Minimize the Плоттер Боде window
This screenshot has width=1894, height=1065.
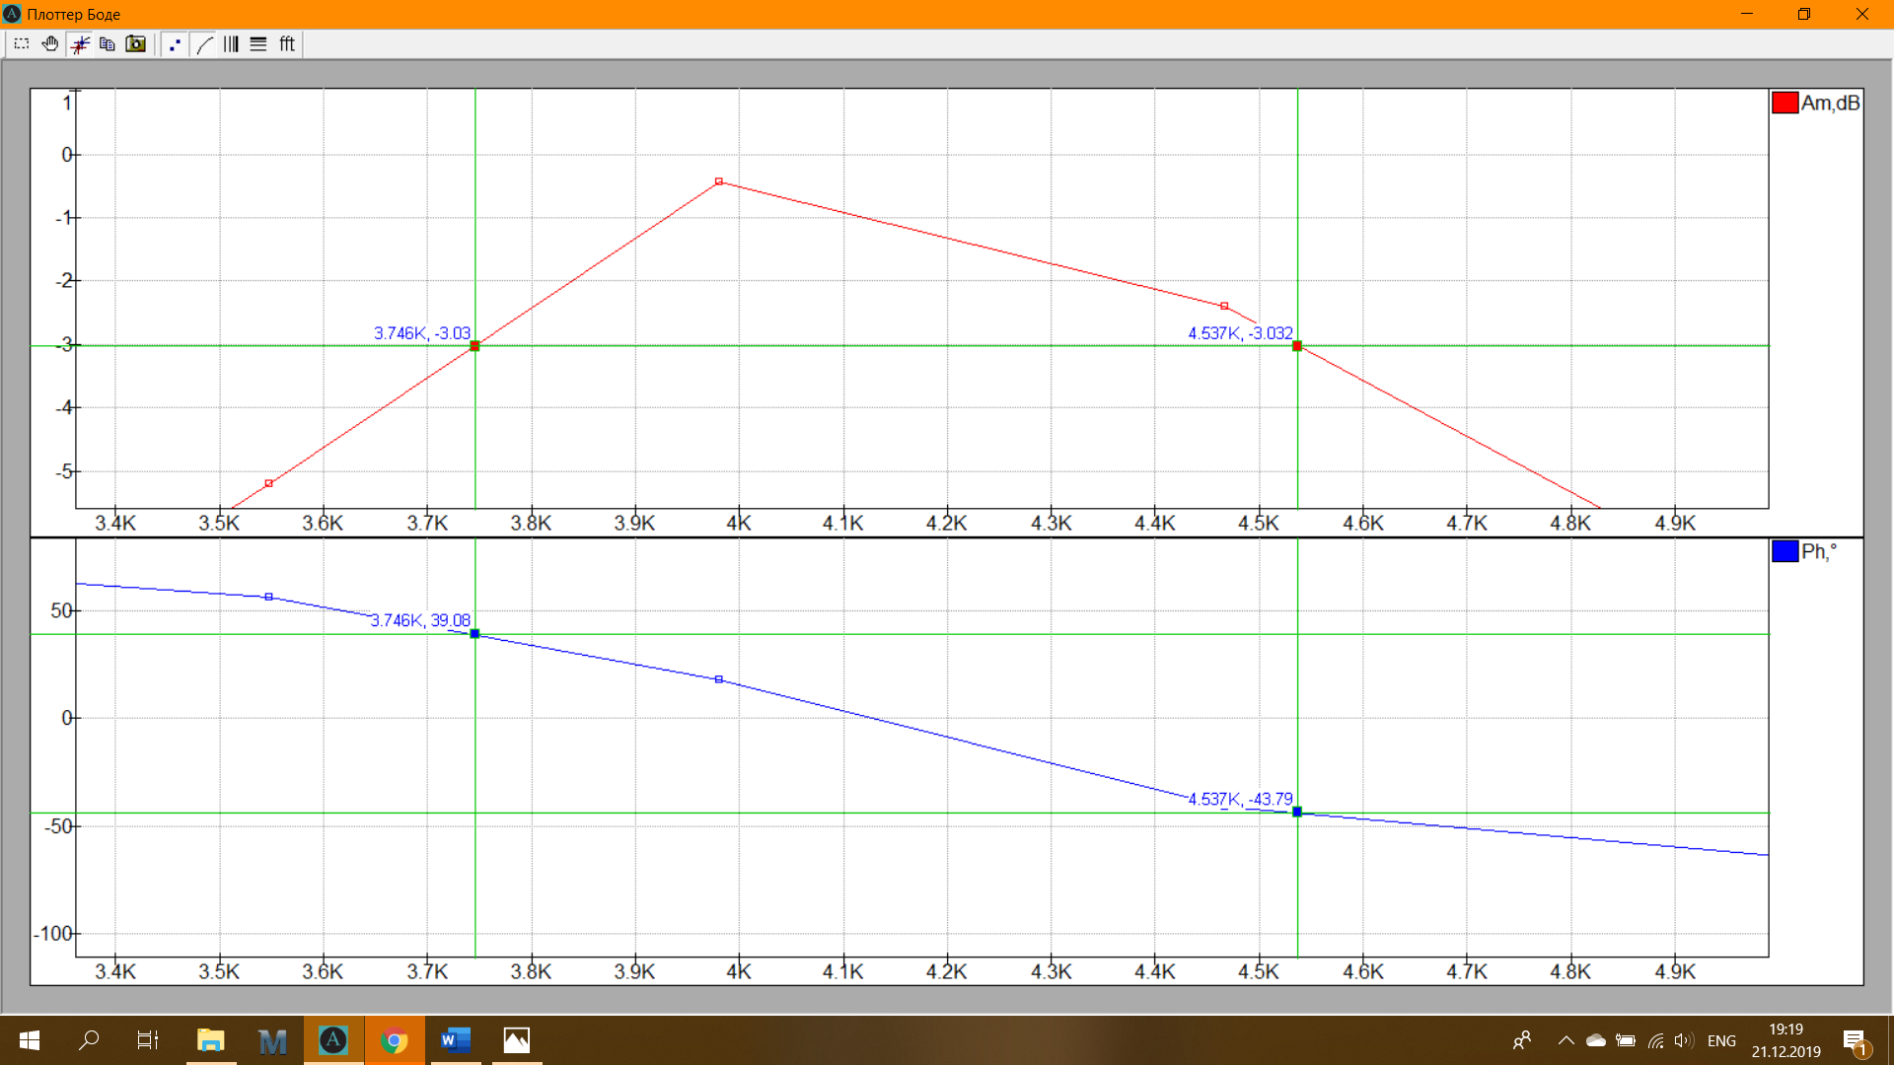(1747, 14)
